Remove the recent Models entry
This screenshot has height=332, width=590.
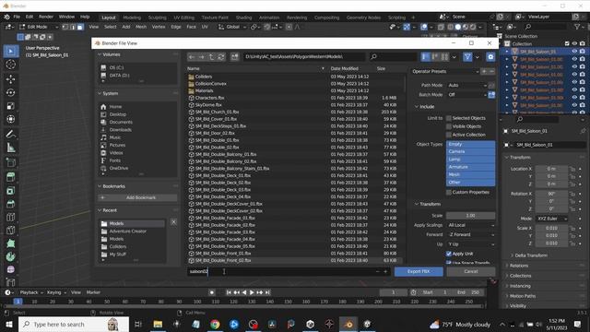click(x=173, y=222)
